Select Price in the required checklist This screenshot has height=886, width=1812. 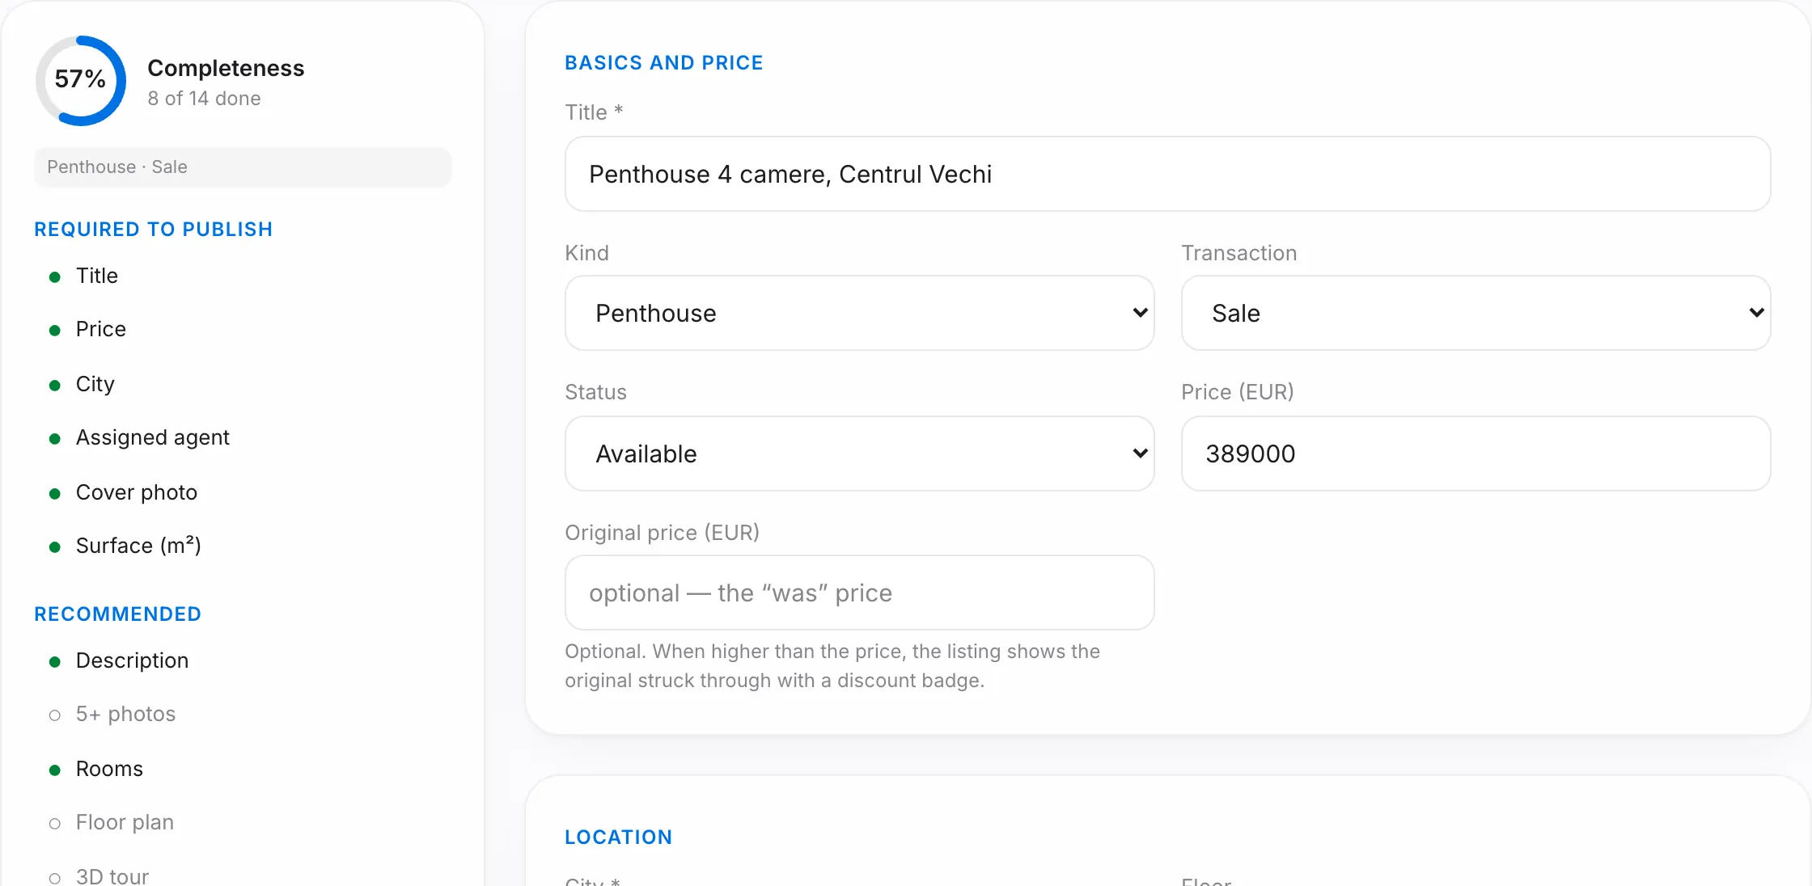pos(101,329)
